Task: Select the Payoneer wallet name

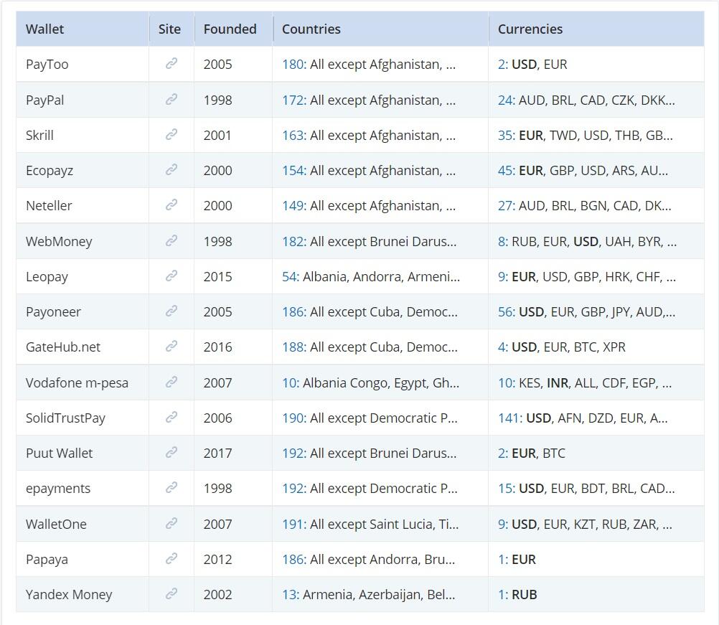Action: (x=53, y=312)
